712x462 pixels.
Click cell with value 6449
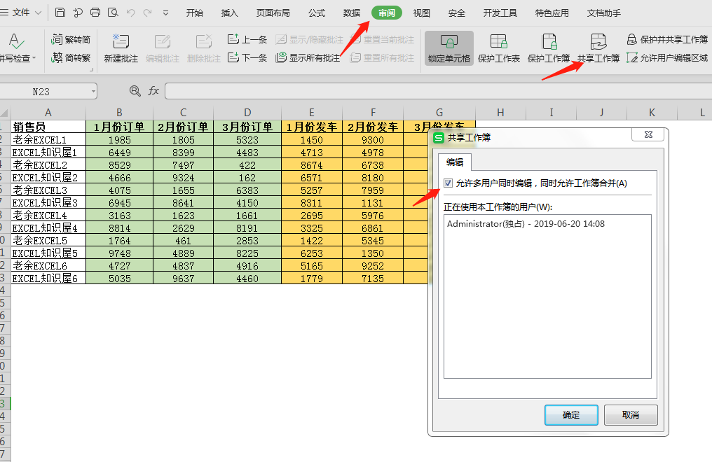point(119,153)
